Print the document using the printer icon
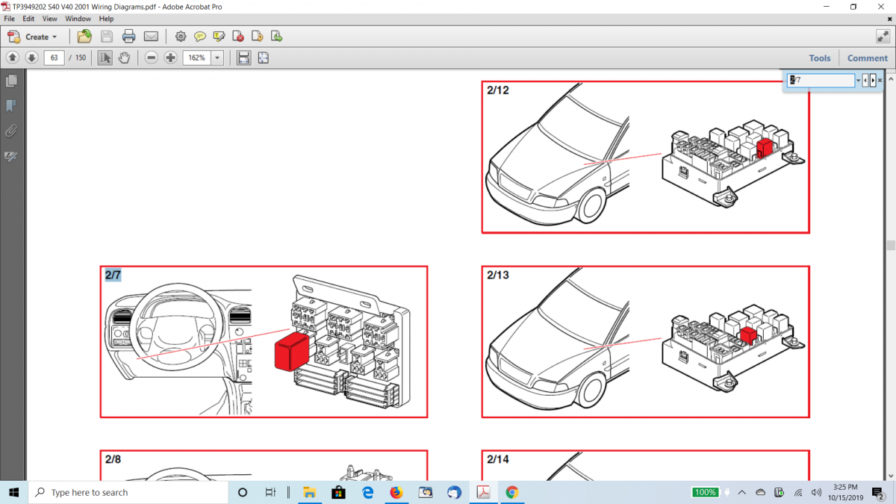896x504 pixels. 128,36
